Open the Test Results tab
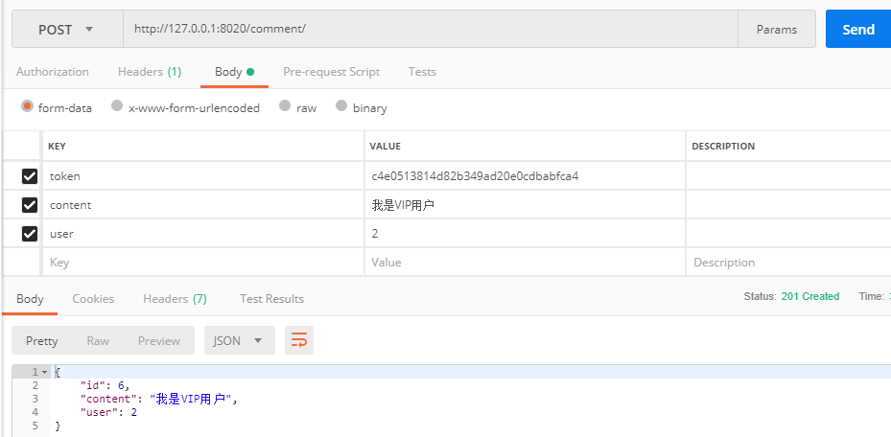The width and height of the screenshot is (891, 437). click(271, 299)
